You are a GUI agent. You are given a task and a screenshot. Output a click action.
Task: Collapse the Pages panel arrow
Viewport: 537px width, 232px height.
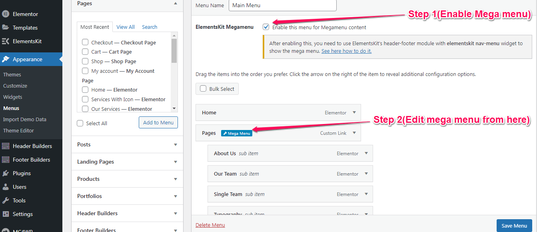point(176,3)
